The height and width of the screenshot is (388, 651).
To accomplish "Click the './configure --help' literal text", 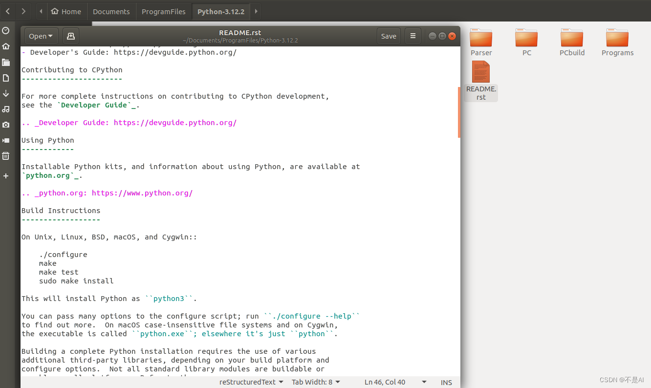I will click(x=311, y=316).
